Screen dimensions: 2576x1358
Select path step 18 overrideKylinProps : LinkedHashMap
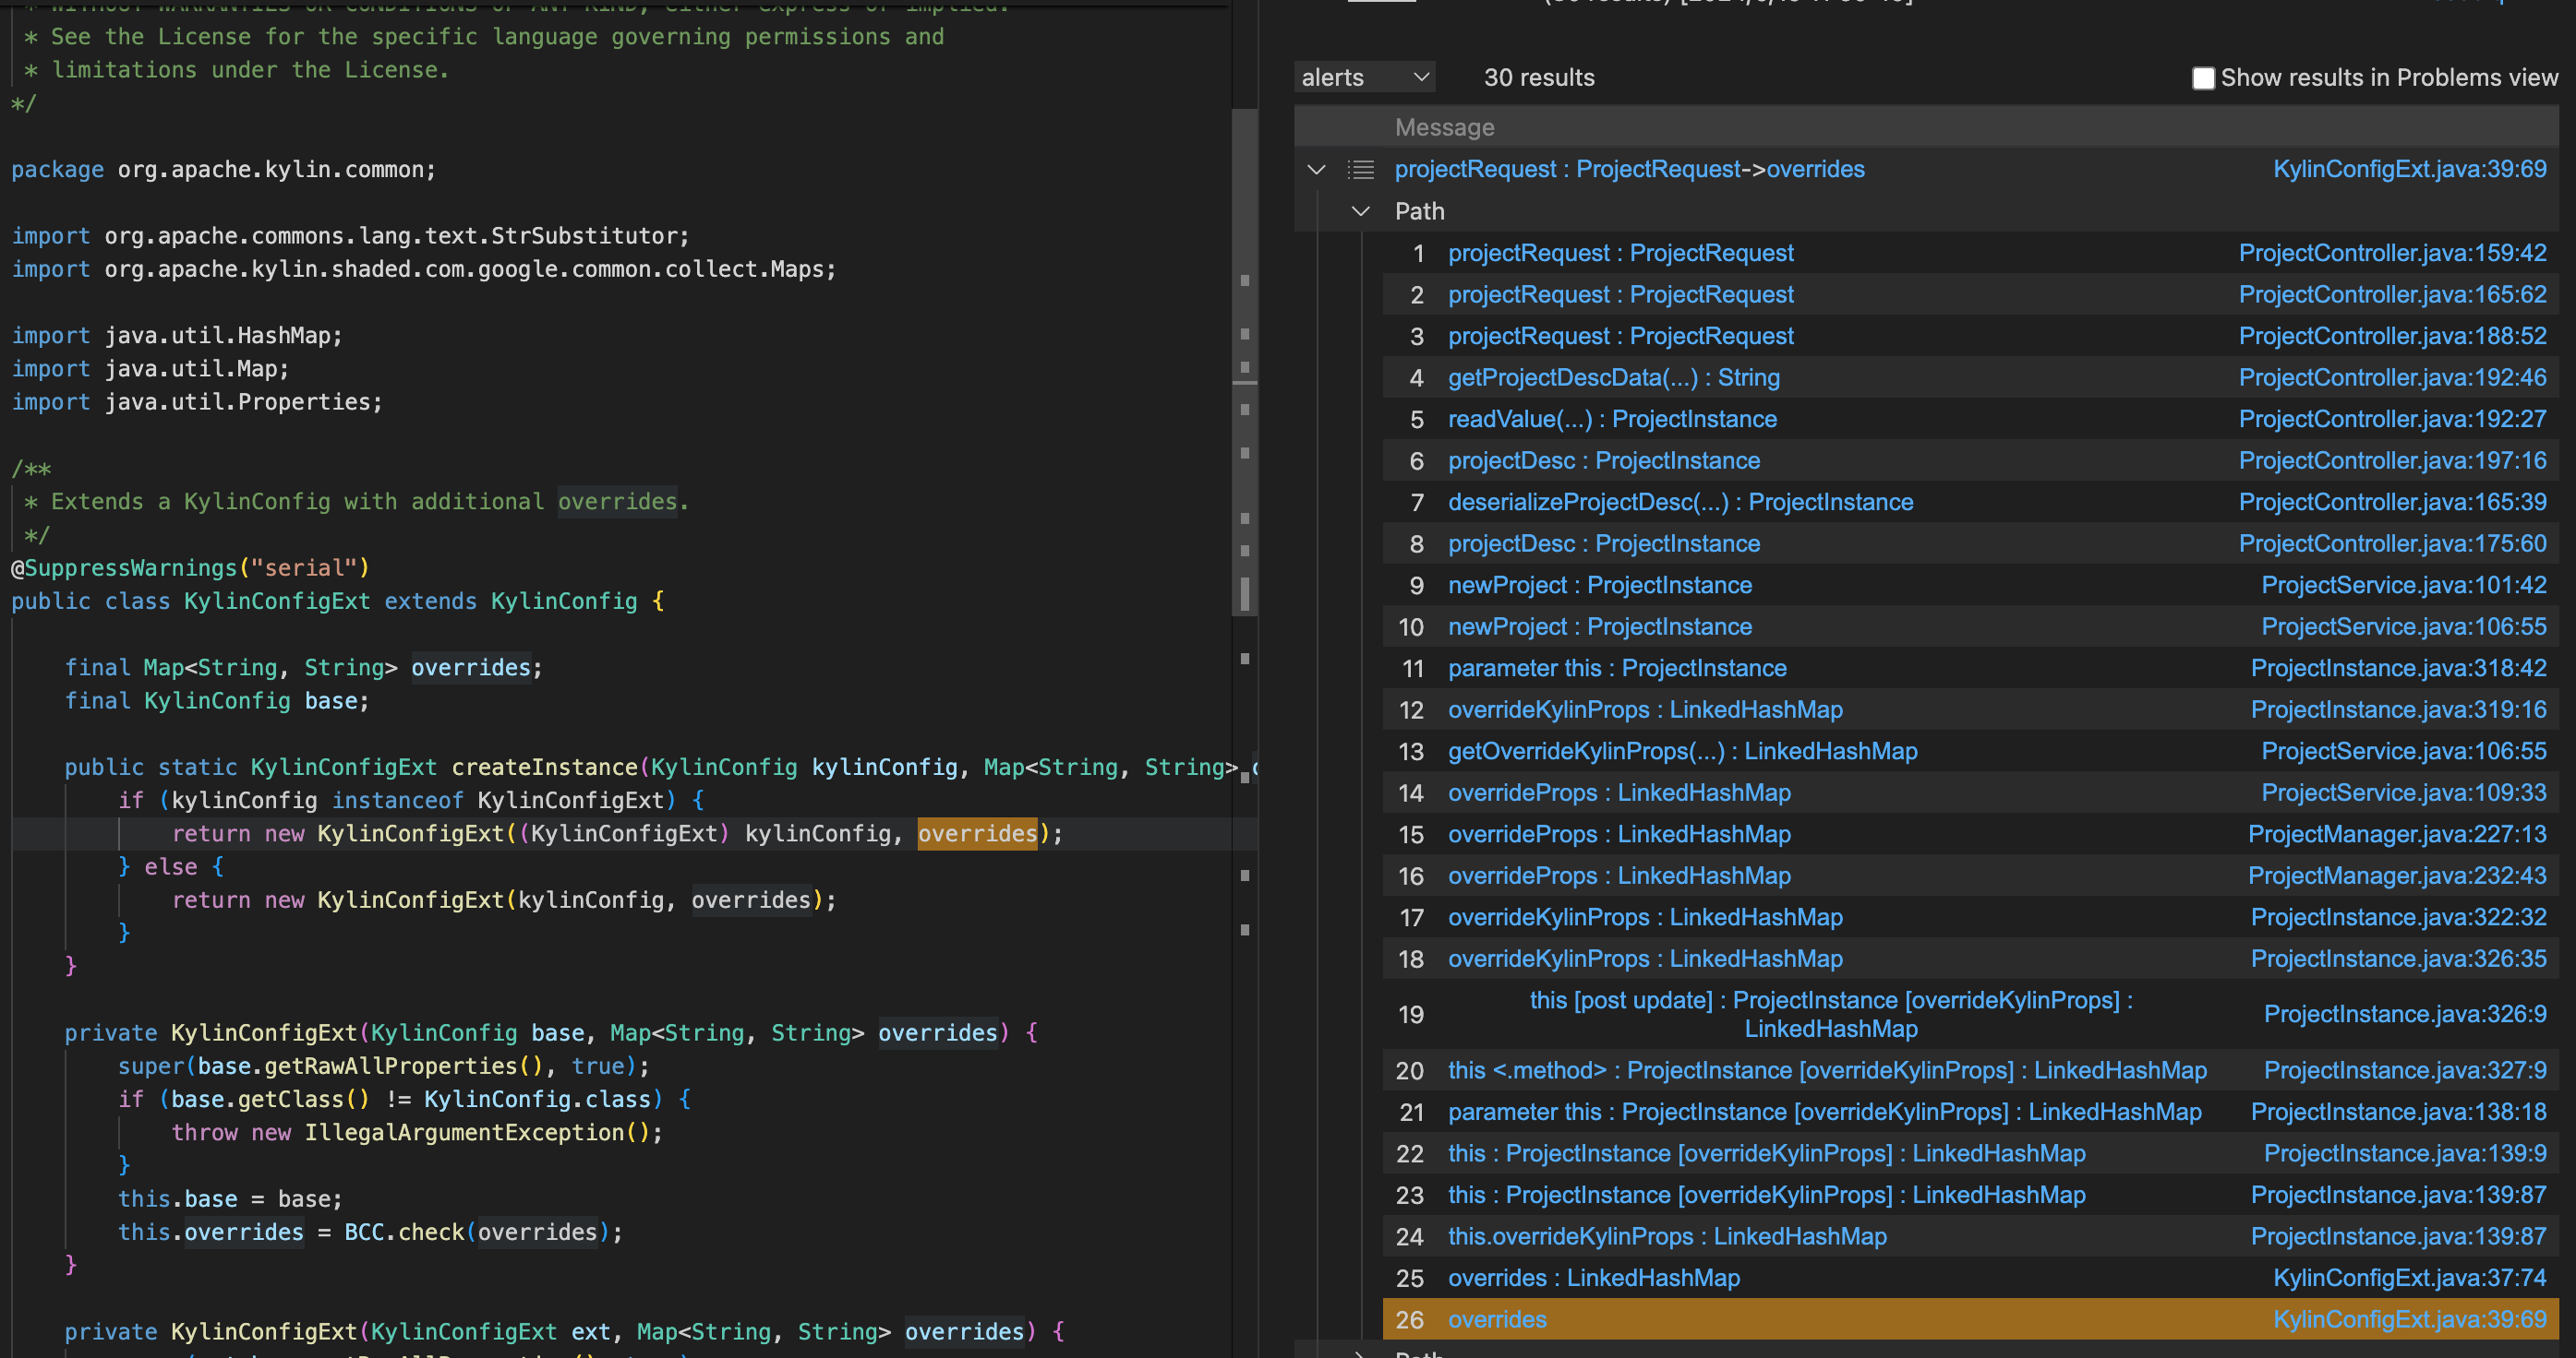click(1645, 959)
